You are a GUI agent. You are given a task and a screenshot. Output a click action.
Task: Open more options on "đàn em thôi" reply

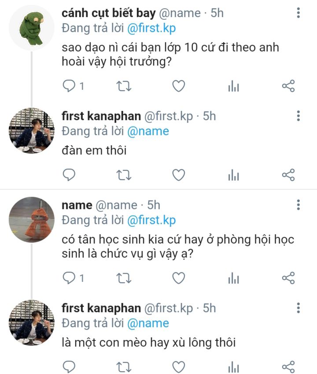tap(299, 116)
